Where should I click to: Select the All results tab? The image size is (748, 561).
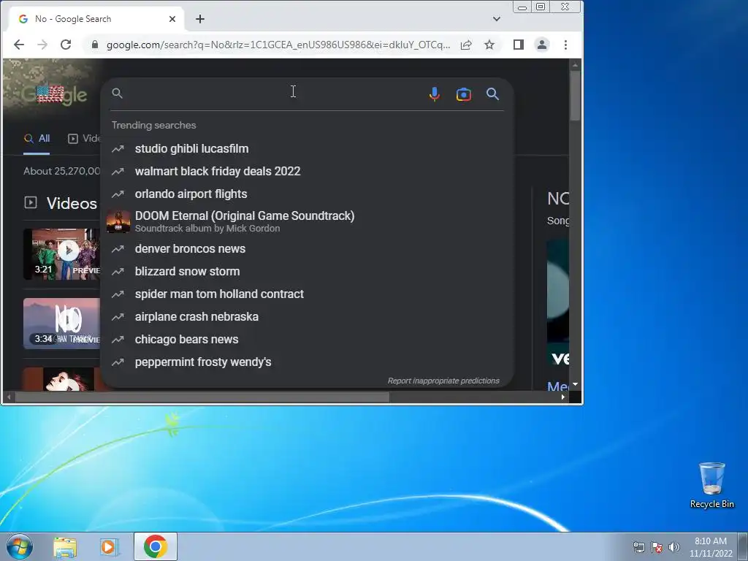click(x=37, y=138)
